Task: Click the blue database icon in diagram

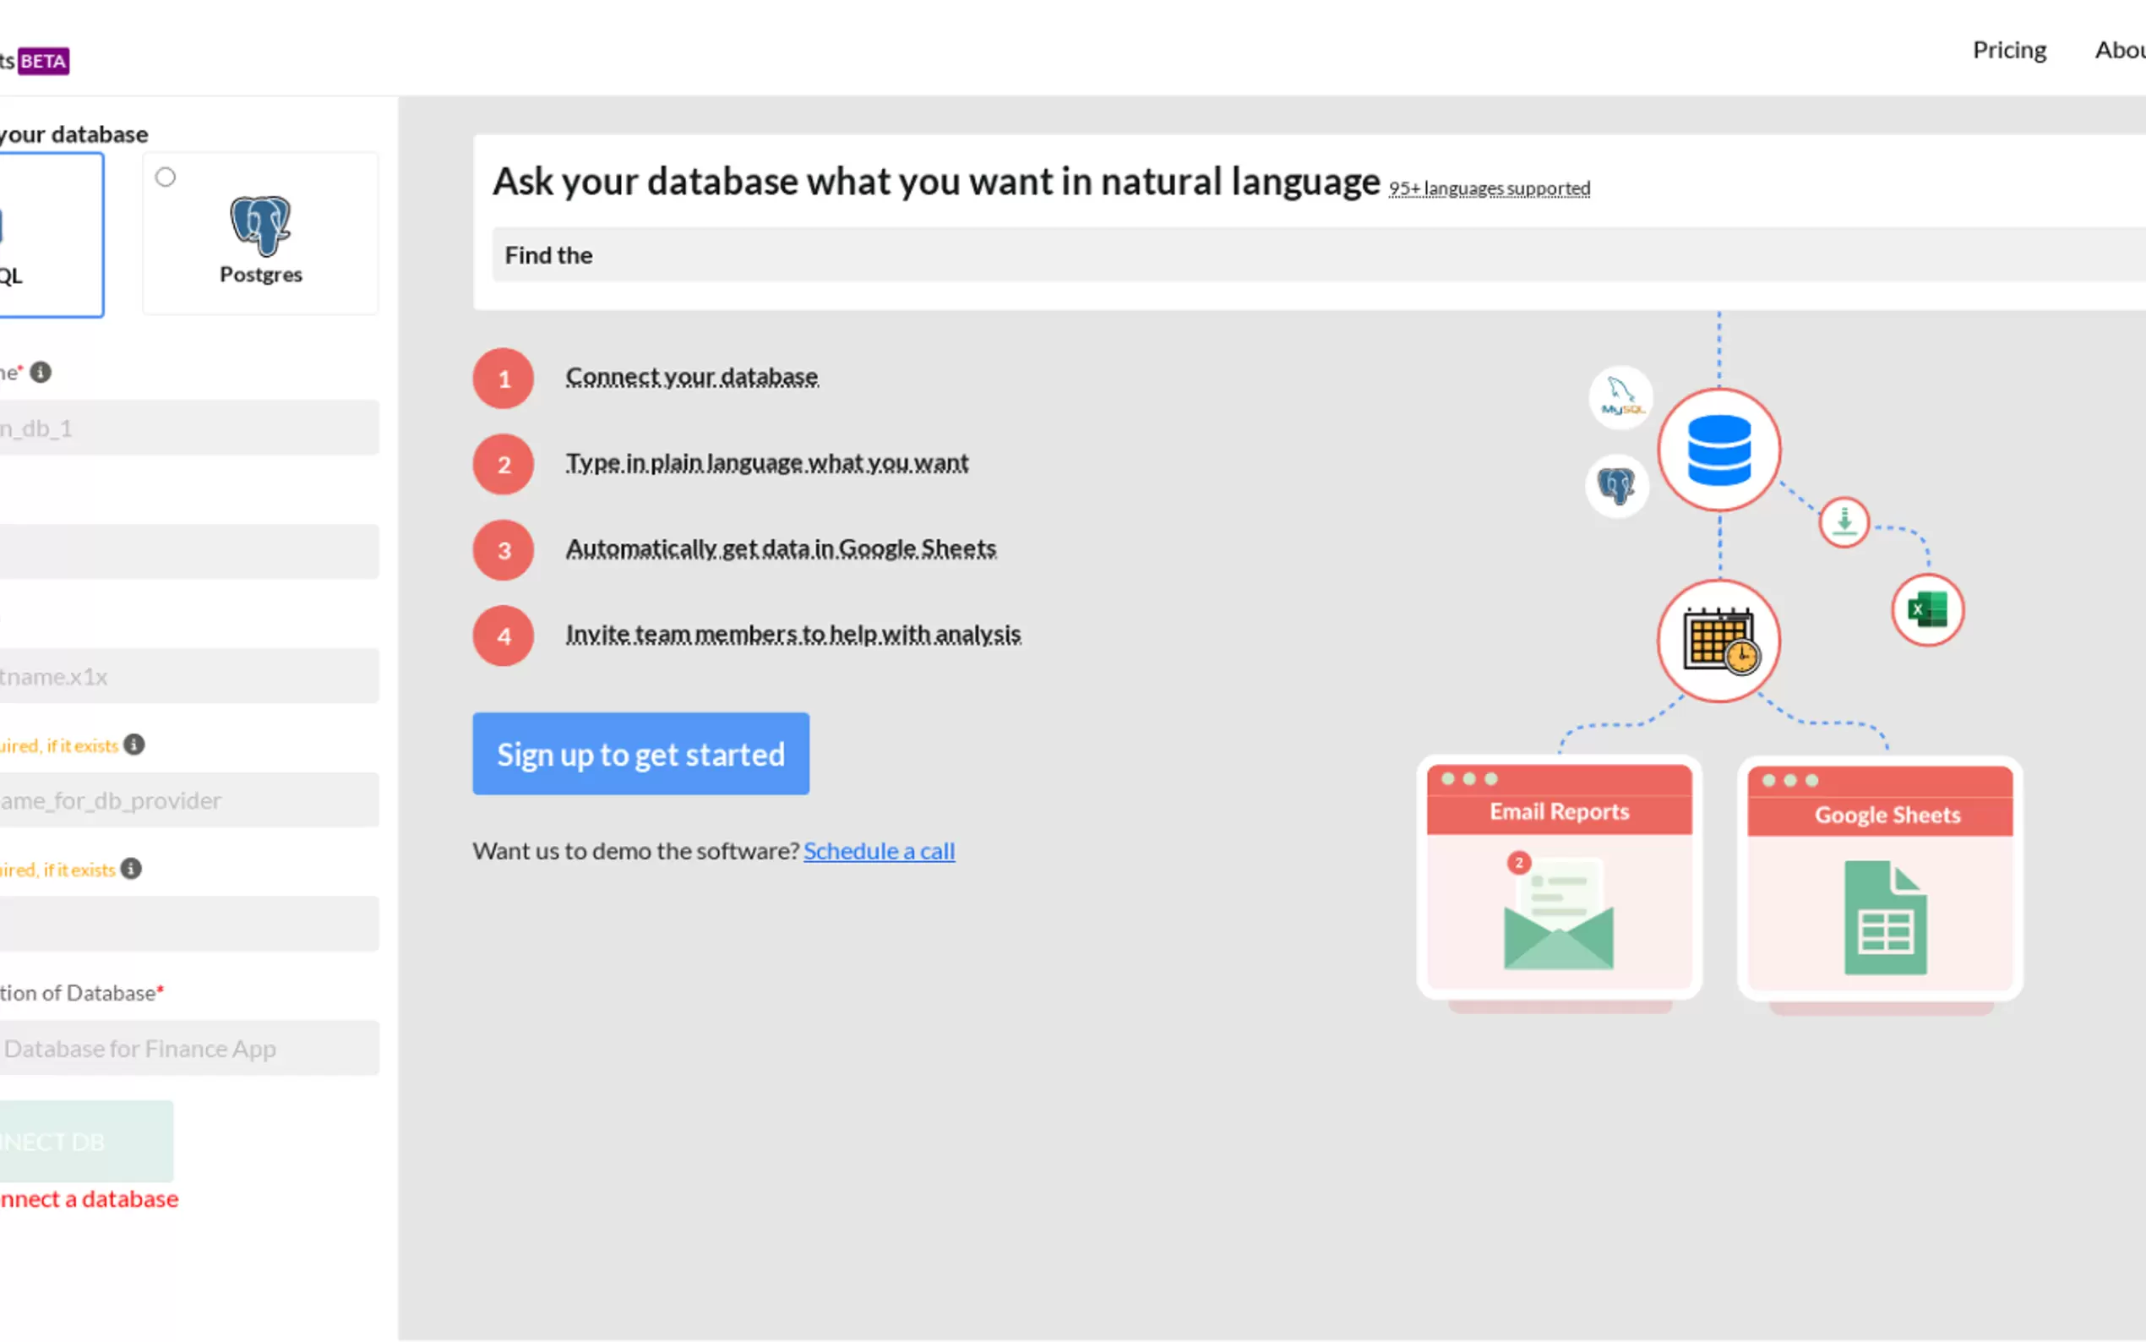Action: [x=1718, y=450]
